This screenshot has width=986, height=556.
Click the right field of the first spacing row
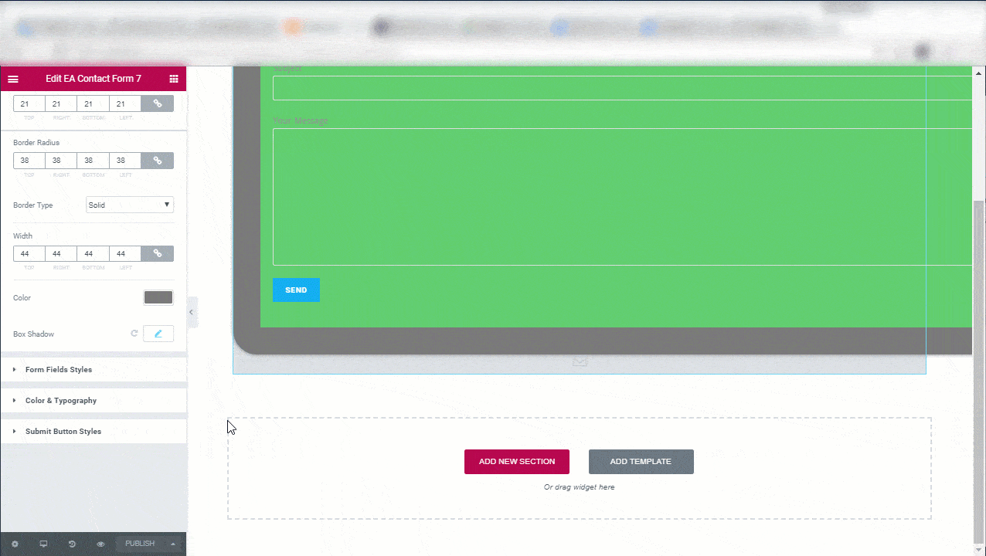tap(61, 103)
